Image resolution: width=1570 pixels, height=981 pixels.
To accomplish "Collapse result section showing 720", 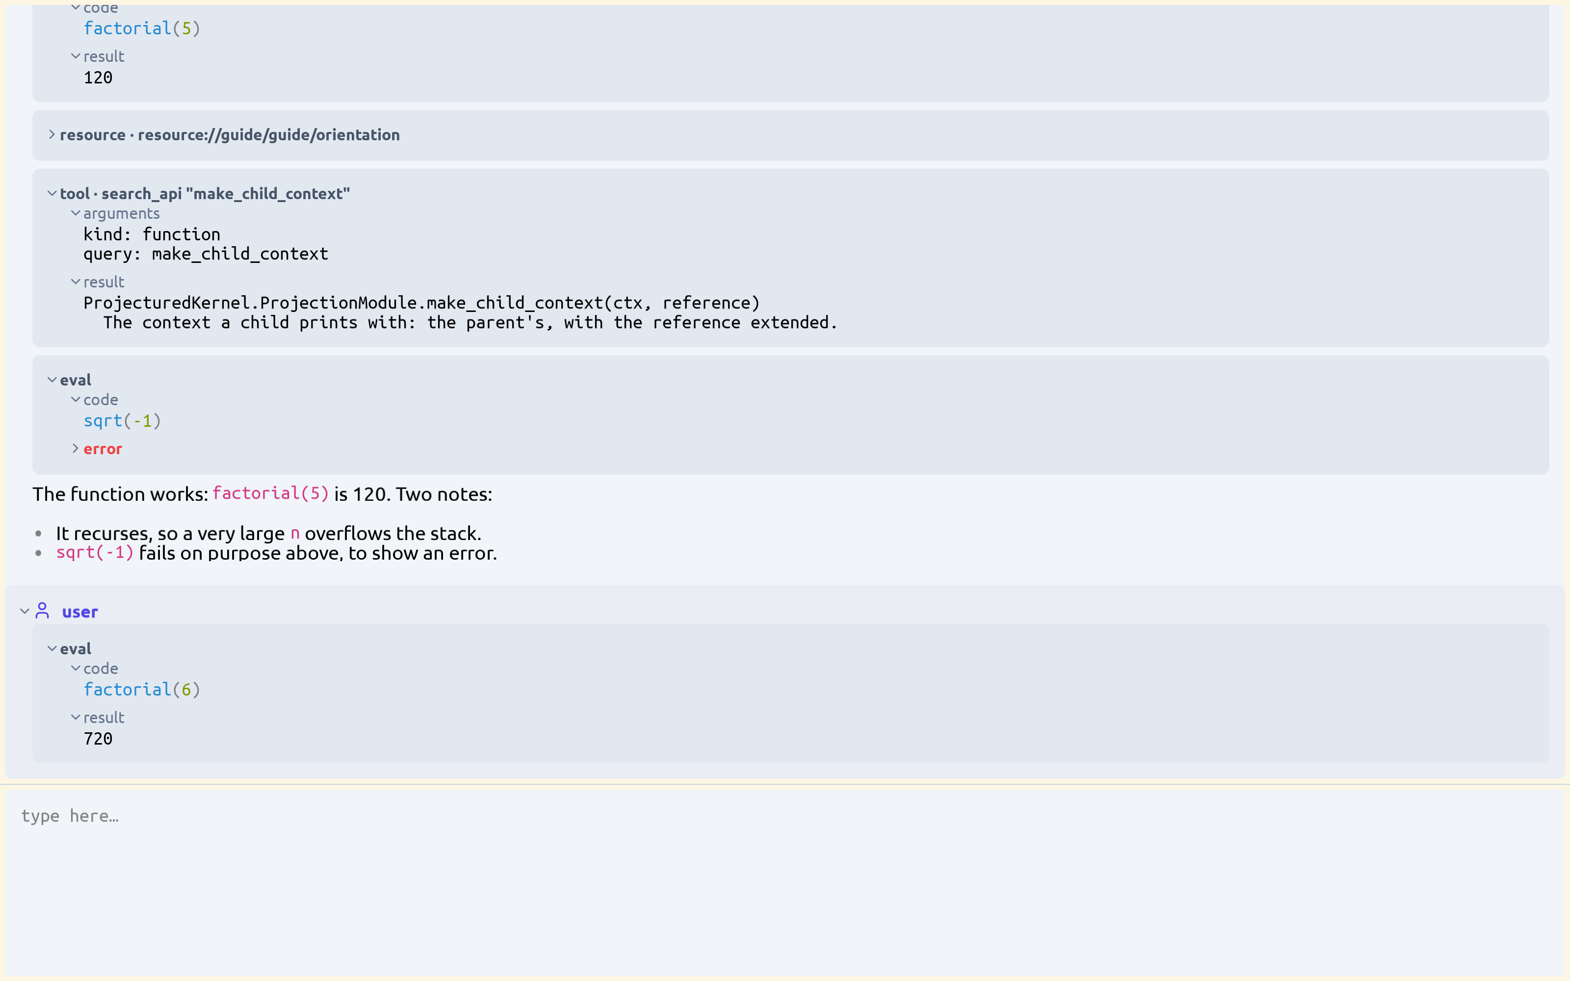I will tap(75, 718).
